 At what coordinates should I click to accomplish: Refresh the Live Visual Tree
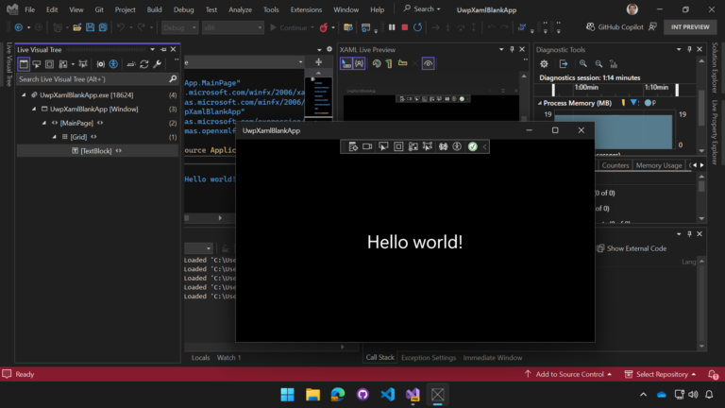point(143,64)
